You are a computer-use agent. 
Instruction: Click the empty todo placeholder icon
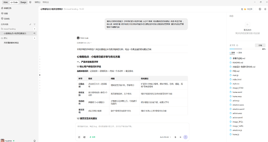click(247, 24)
